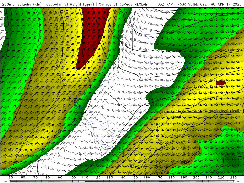Click the 110 value on the color scale
Image resolution: width=244 pixels, height=183 pixels.
(x=85, y=178)
